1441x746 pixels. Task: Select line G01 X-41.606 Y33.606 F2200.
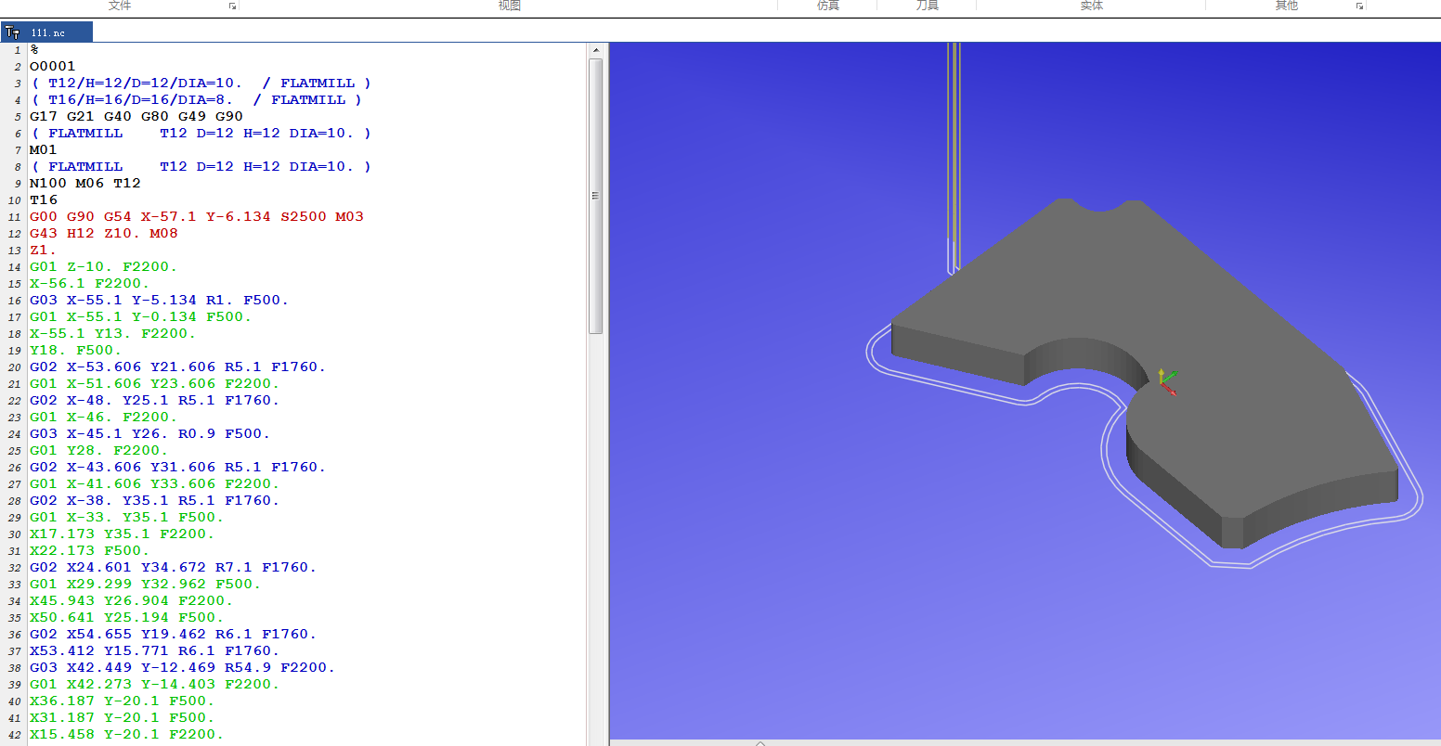(x=155, y=484)
